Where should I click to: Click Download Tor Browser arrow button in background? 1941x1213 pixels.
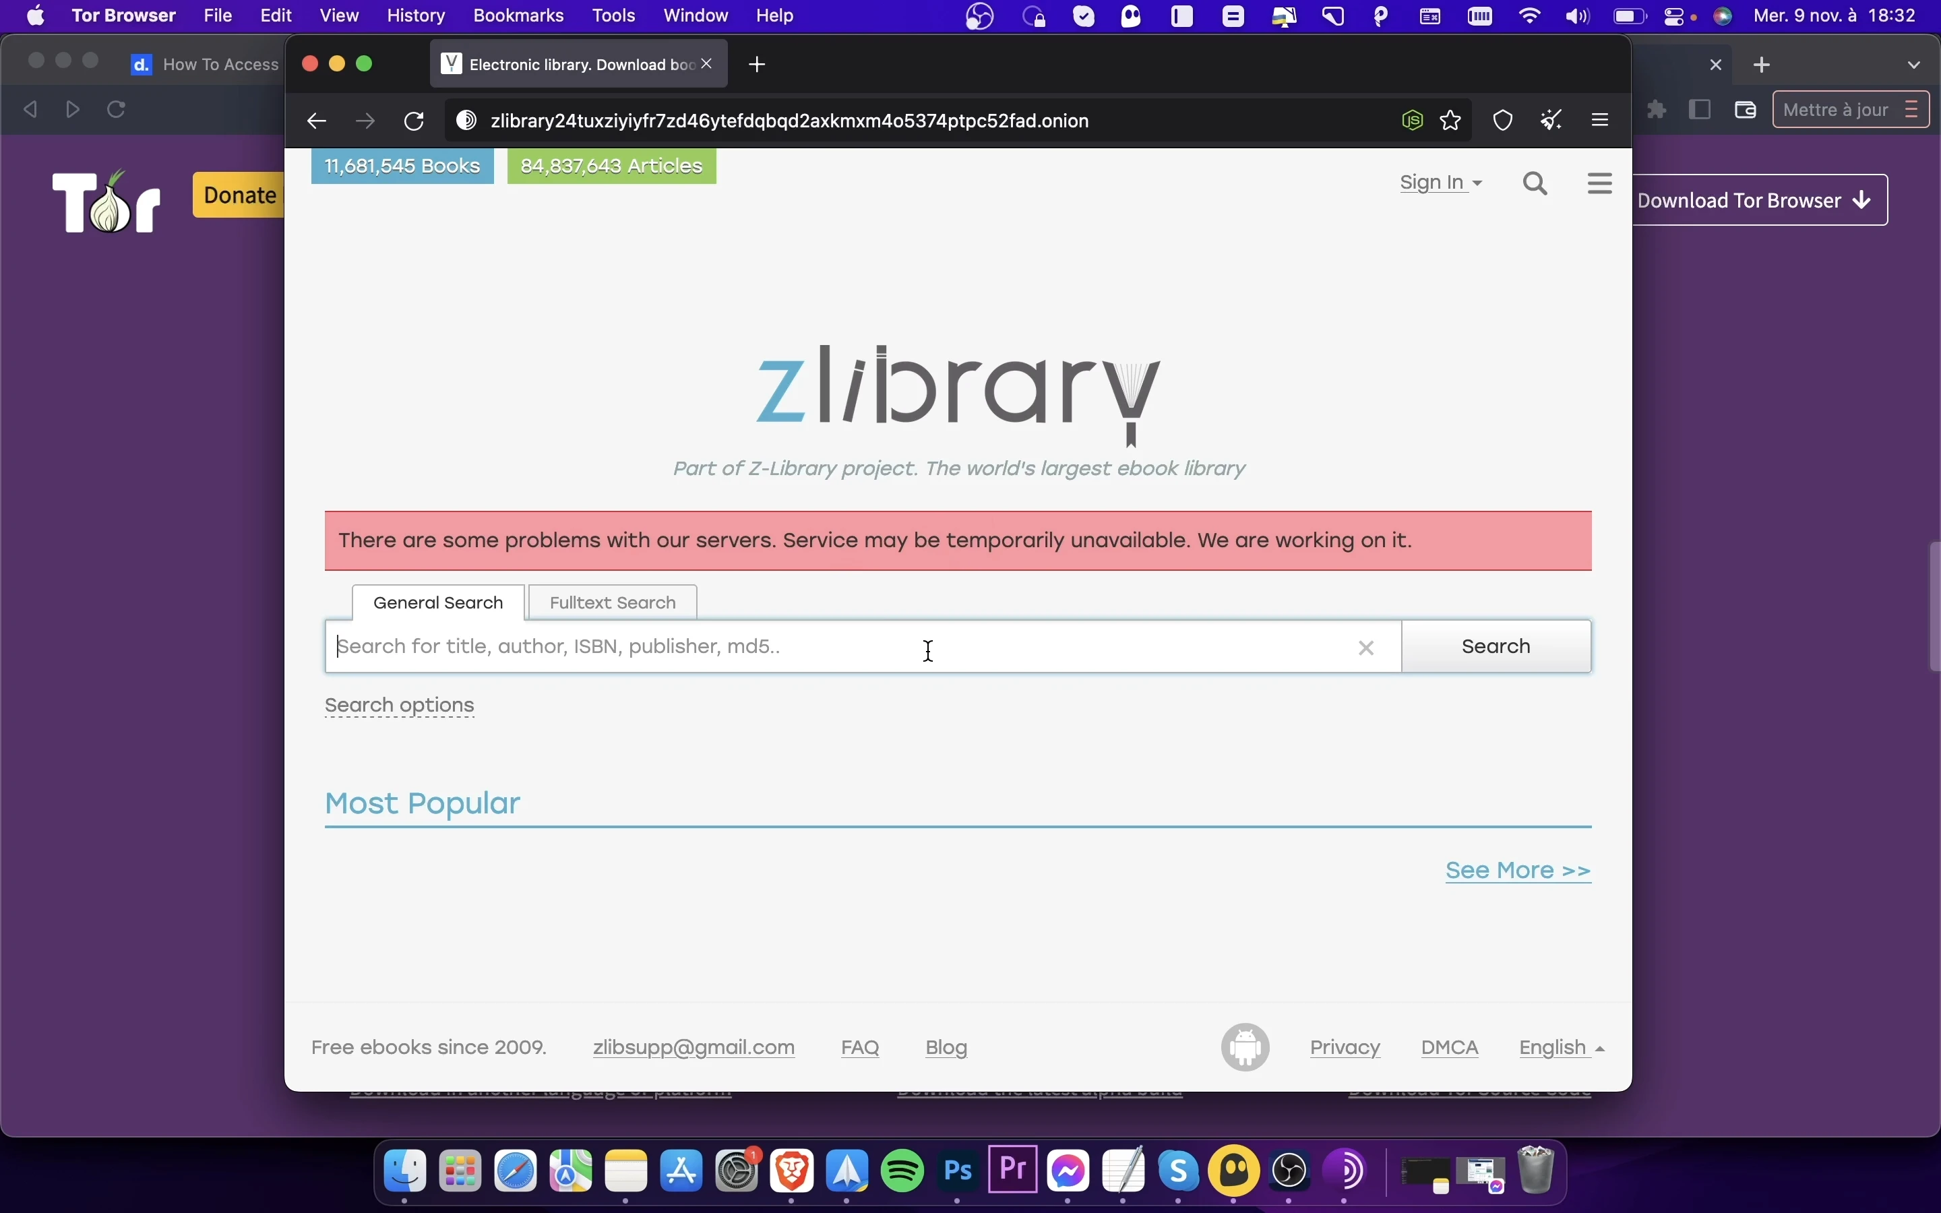1760,201
